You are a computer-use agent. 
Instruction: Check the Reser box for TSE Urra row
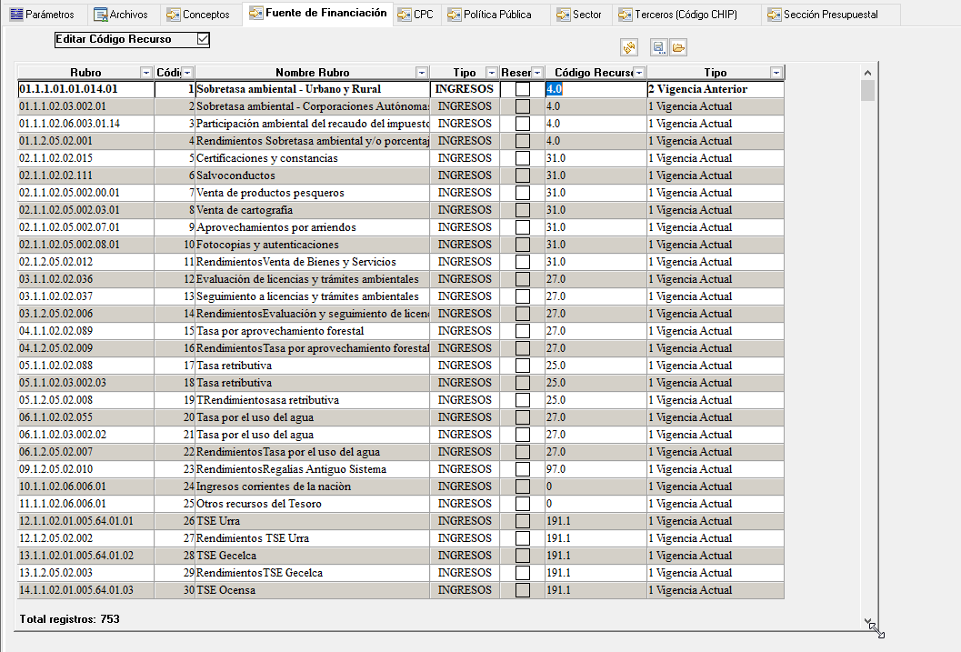[522, 521]
